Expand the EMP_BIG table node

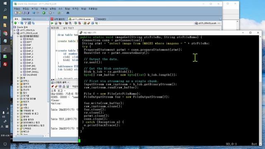[x=21, y=66]
